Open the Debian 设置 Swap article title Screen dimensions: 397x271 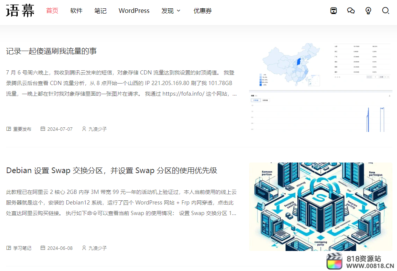click(x=112, y=170)
